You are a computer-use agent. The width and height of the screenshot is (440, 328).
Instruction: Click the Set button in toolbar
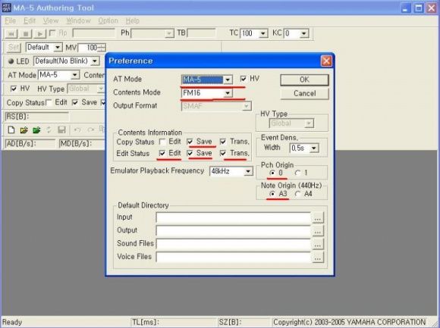tap(14, 47)
